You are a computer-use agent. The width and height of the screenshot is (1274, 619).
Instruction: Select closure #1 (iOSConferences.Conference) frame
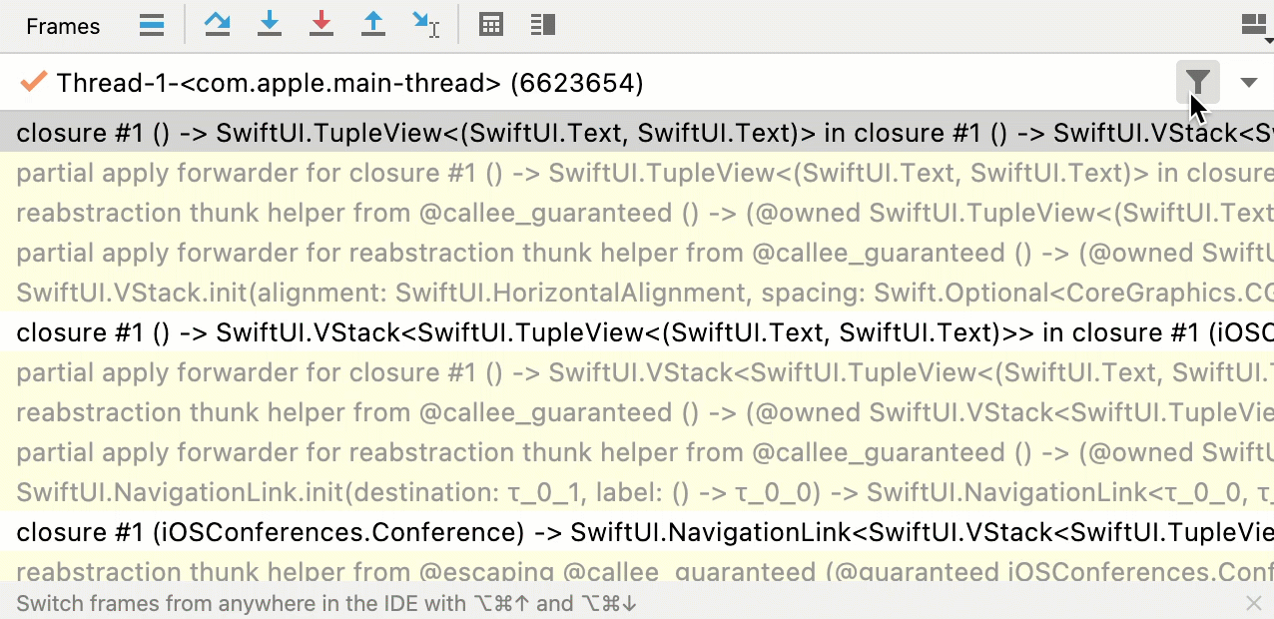(637, 532)
